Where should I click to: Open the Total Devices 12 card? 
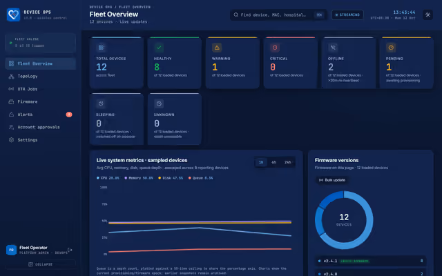(x=117, y=63)
